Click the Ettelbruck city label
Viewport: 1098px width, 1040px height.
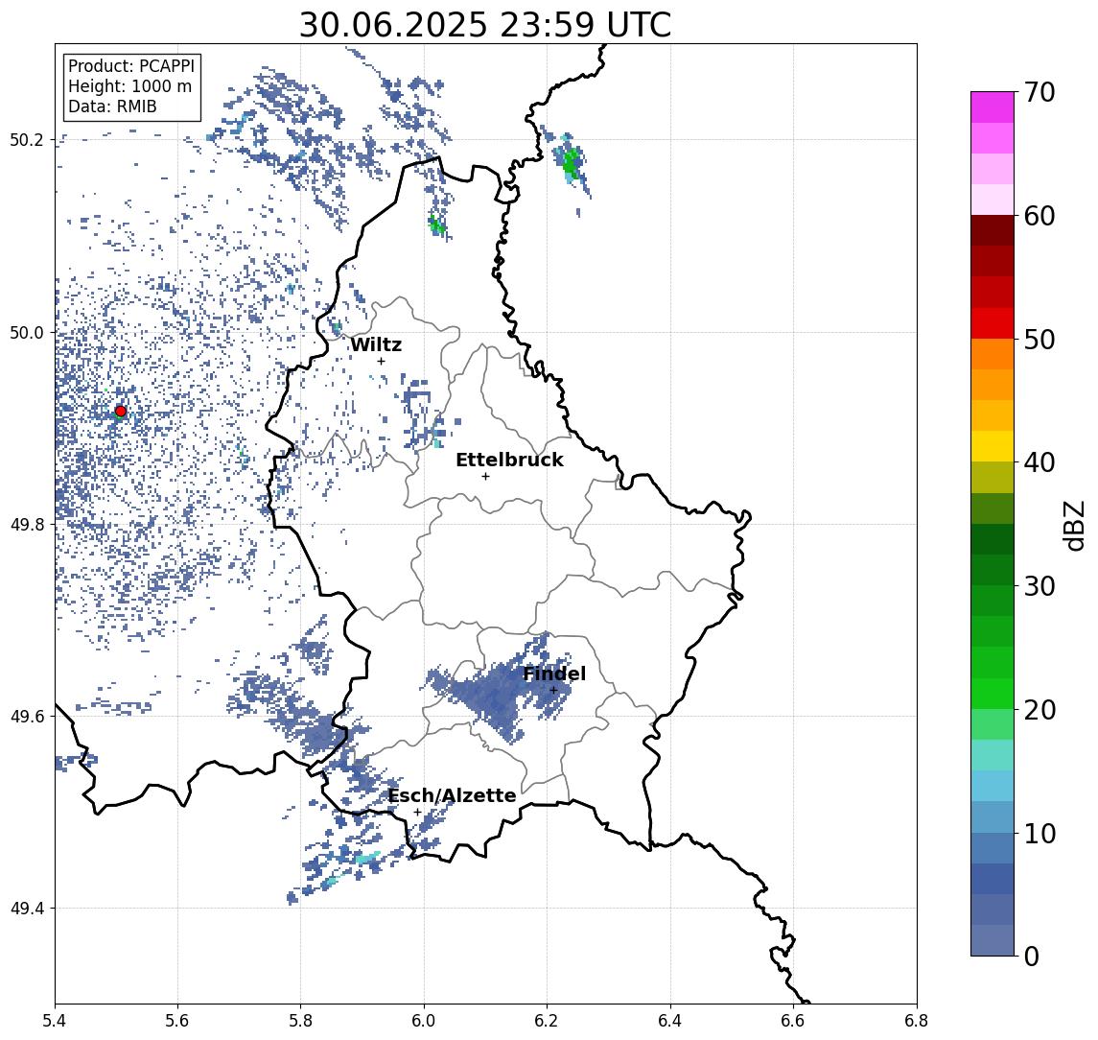coord(509,460)
